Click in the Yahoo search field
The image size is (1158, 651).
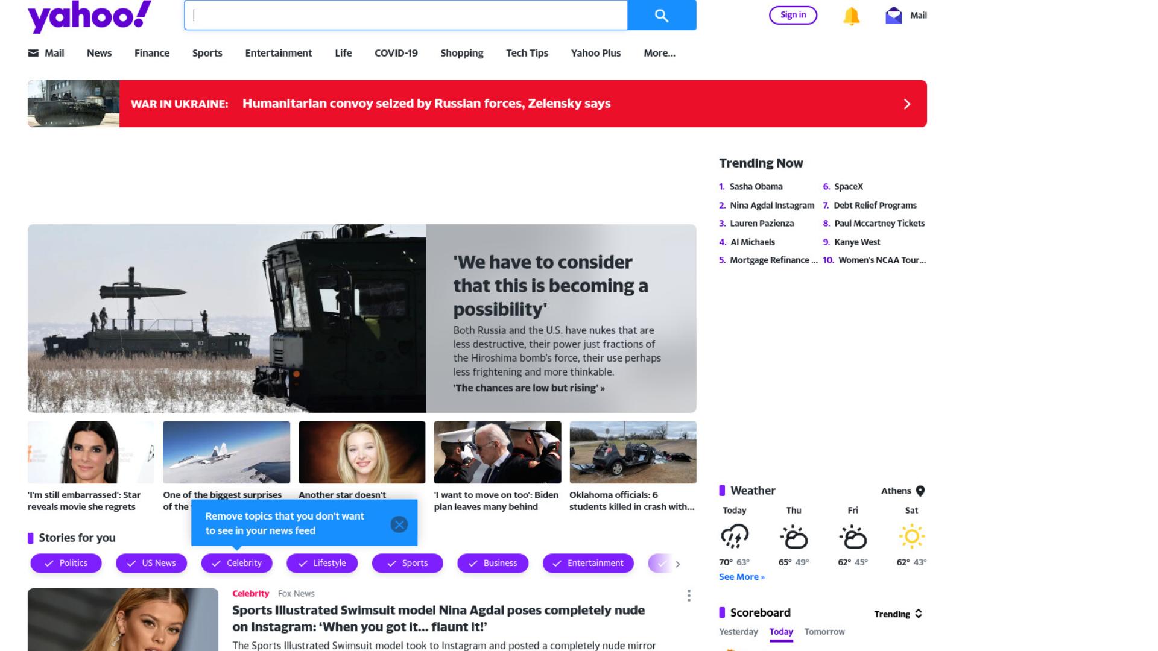pyautogui.click(x=406, y=15)
